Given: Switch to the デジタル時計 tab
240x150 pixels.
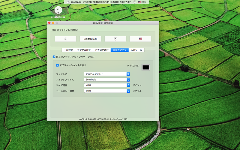Looking at the screenshot, I should tap(84, 50).
